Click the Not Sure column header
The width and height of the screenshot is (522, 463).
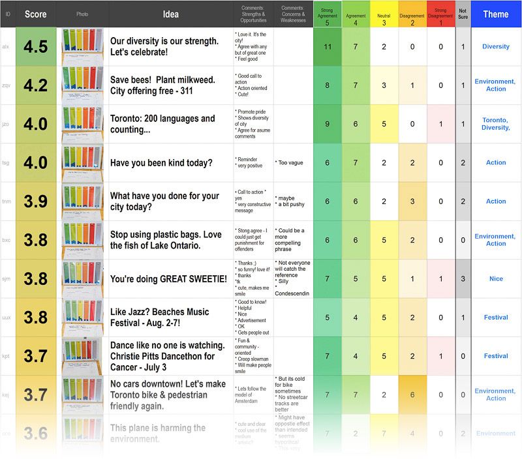[x=463, y=14]
